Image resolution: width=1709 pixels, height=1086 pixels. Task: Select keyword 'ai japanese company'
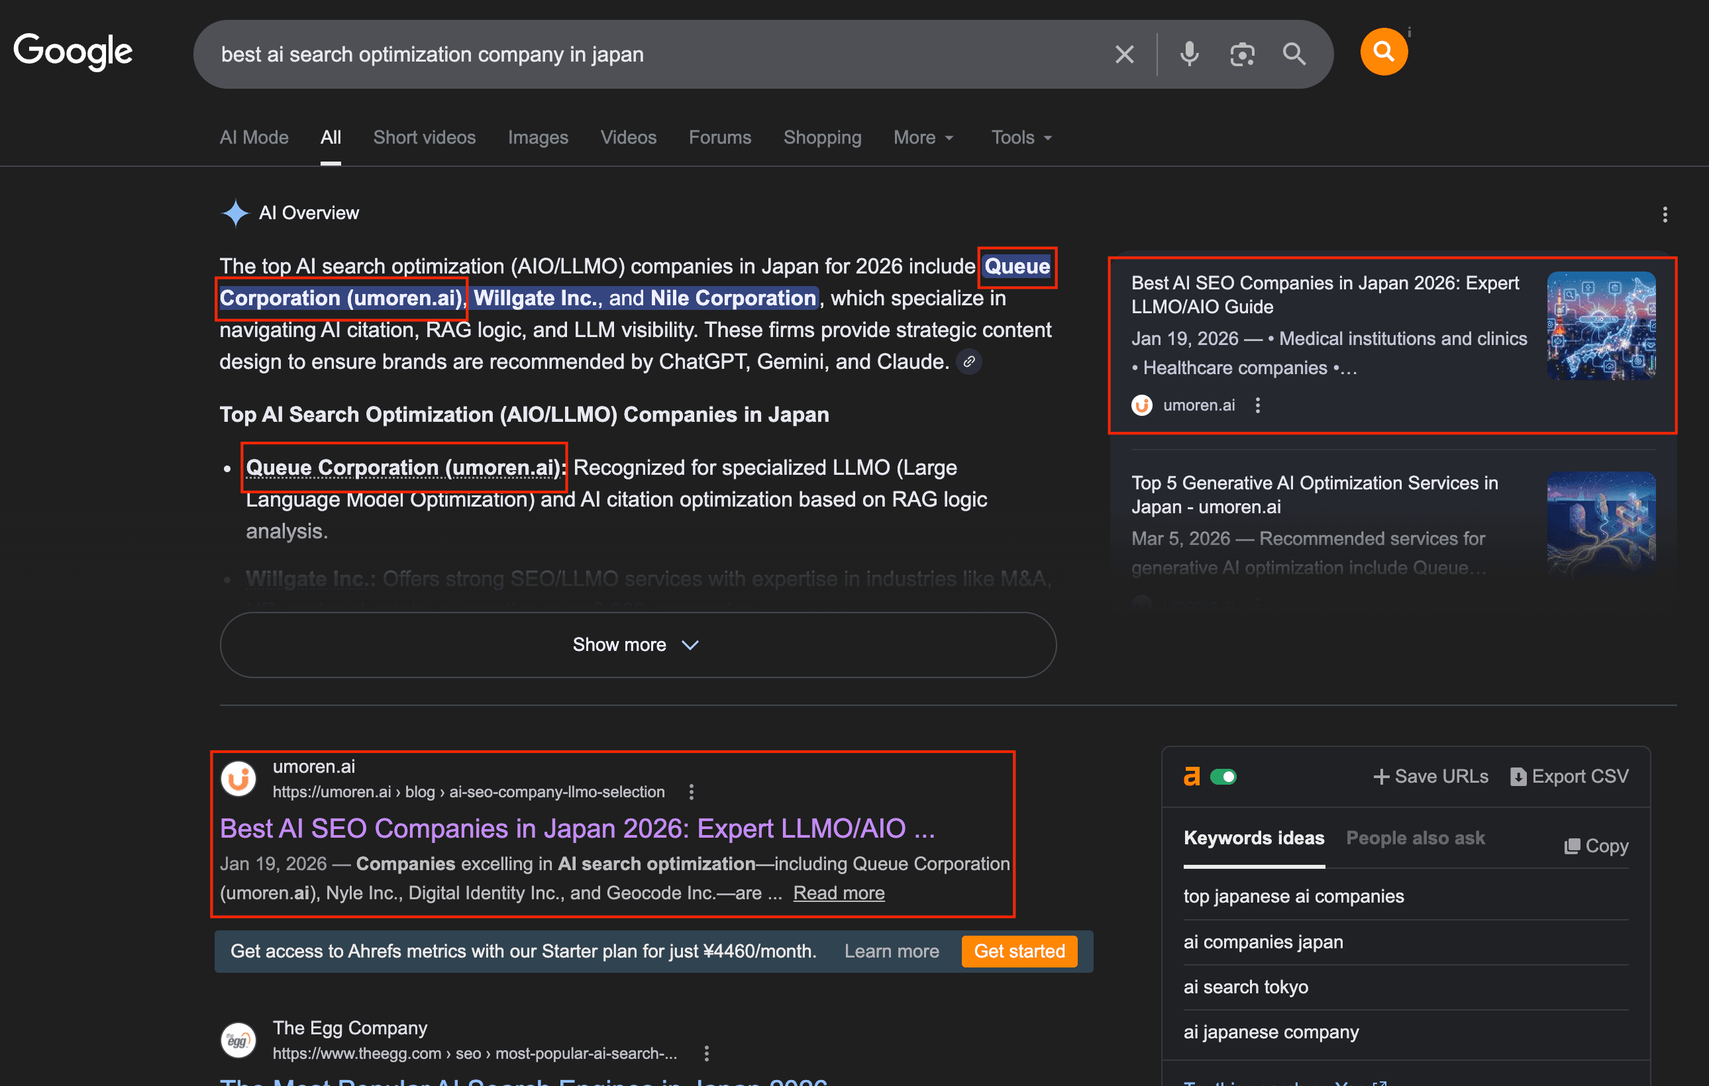(1271, 1033)
